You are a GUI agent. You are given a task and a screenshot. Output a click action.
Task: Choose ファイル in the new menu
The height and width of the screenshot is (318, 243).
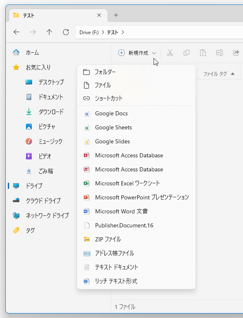(x=136, y=85)
